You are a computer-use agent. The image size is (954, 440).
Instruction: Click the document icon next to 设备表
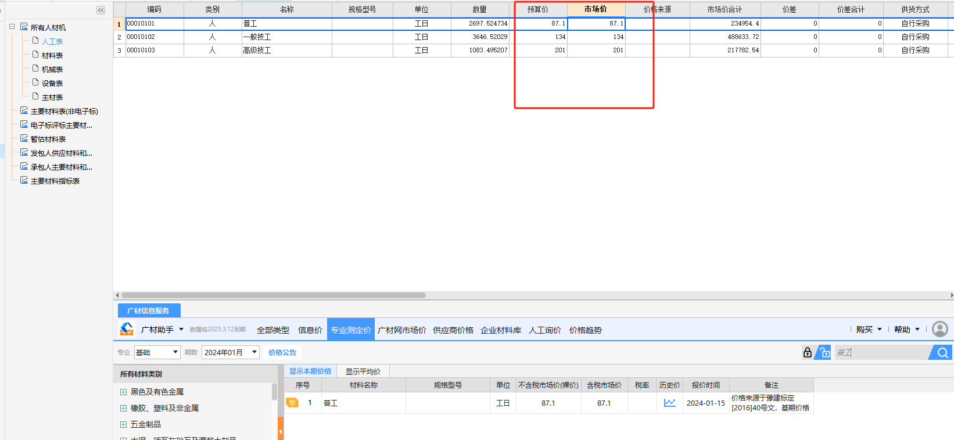tap(35, 83)
